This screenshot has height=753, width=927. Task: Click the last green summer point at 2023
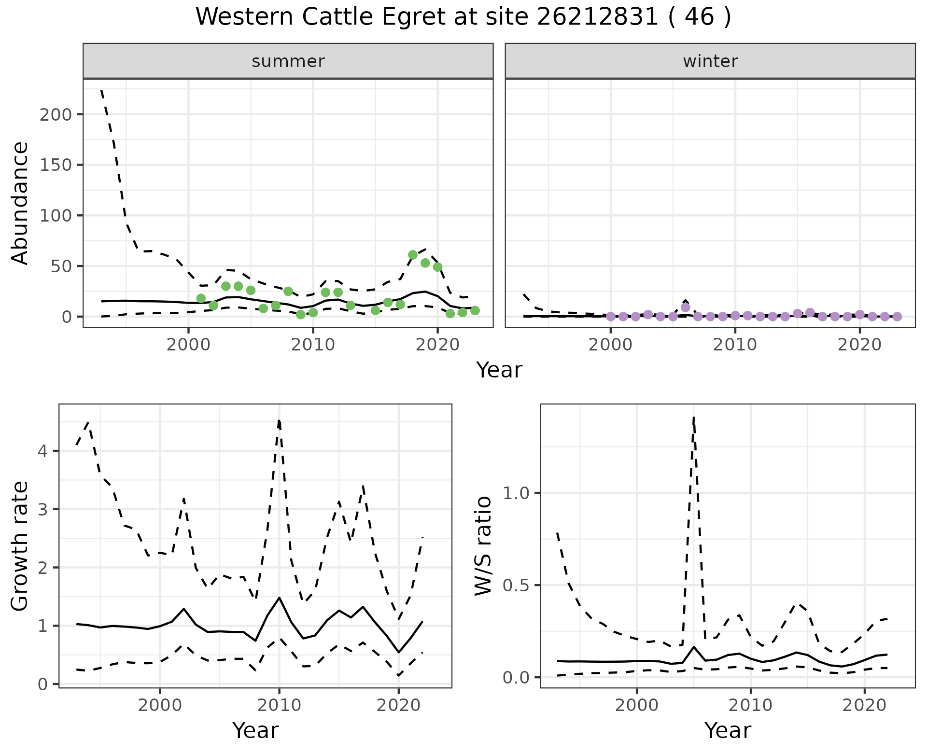(x=475, y=310)
